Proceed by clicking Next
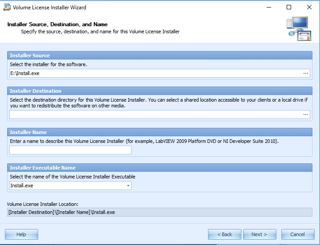320x245 pixels. (x=260, y=234)
